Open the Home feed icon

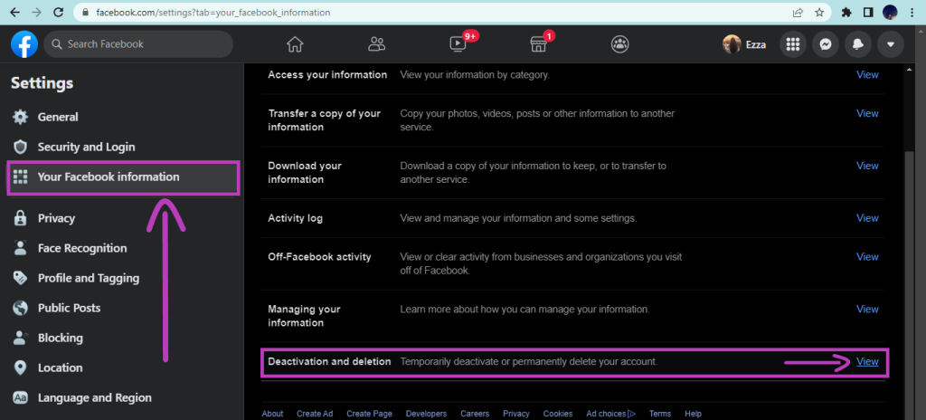(x=295, y=44)
